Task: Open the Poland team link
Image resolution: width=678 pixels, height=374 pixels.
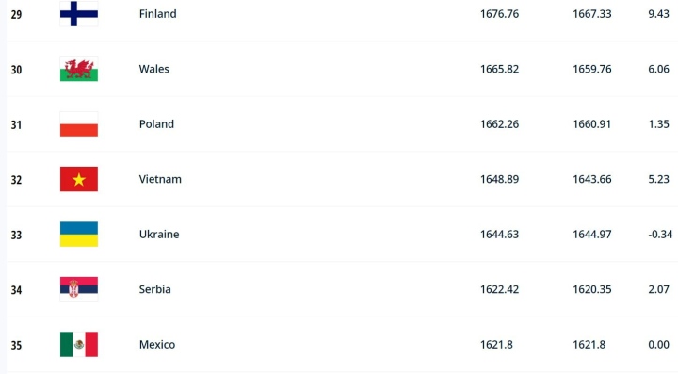Action: (156, 124)
